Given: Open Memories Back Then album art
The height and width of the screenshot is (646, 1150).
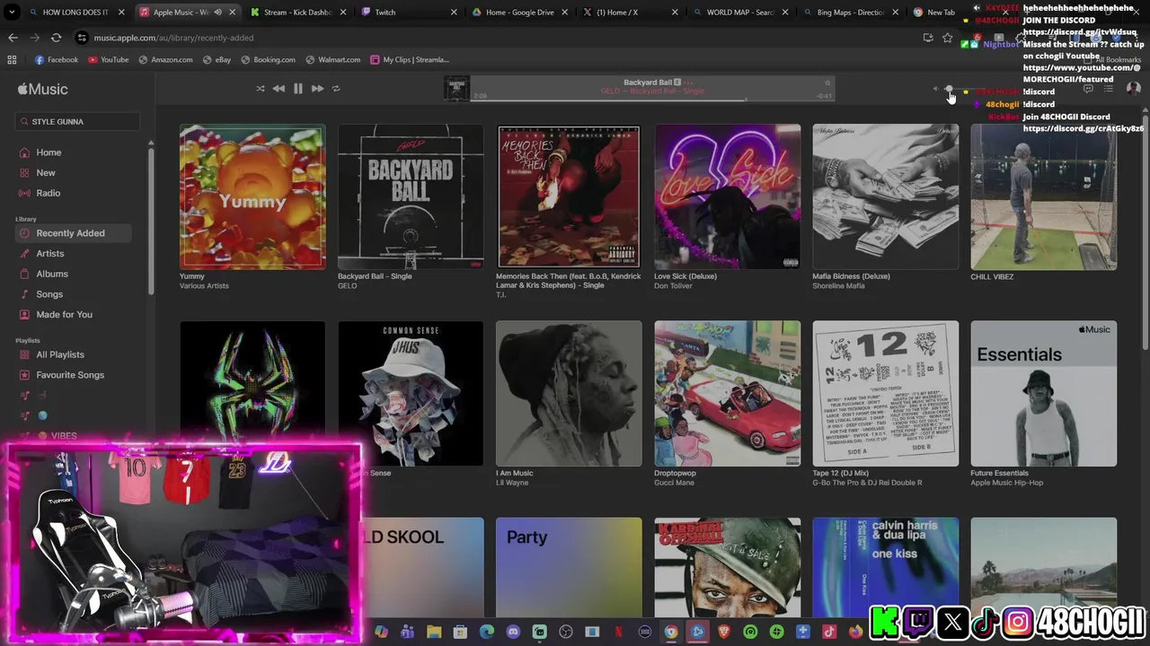Looking at the screenshot, I should click(x=569, y=197).
